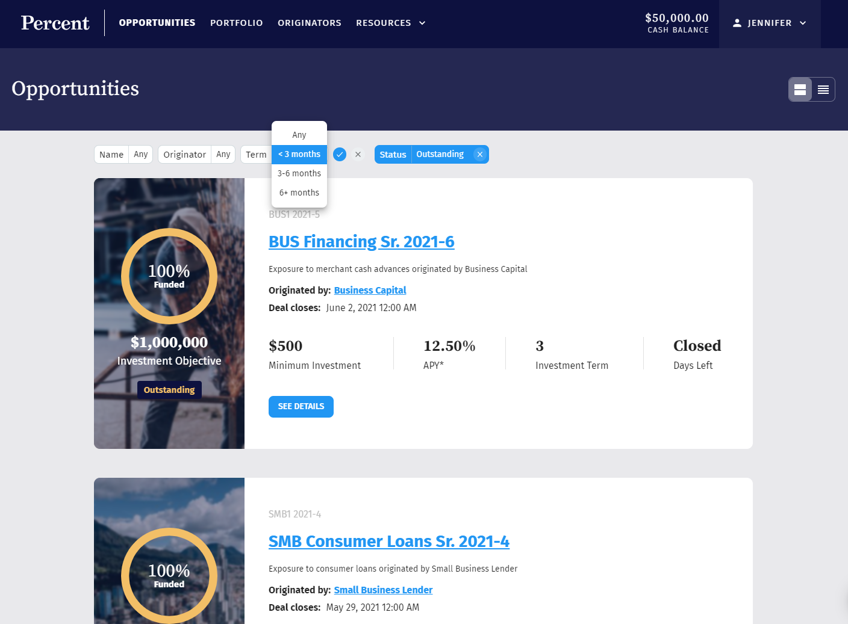Click the 12.50% APY value

(449, 346)
